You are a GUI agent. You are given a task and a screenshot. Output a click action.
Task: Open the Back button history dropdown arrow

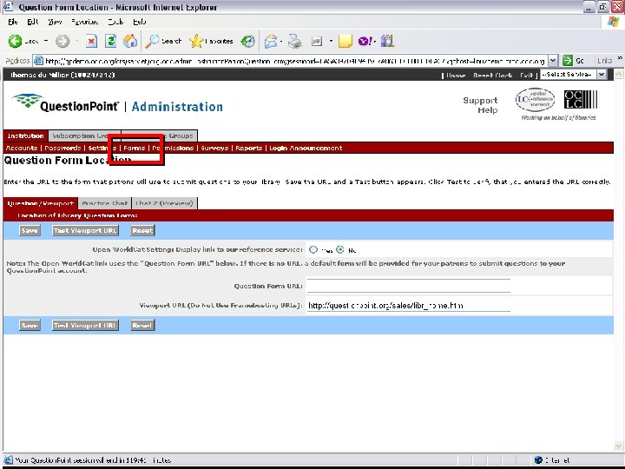coord(46,41)
